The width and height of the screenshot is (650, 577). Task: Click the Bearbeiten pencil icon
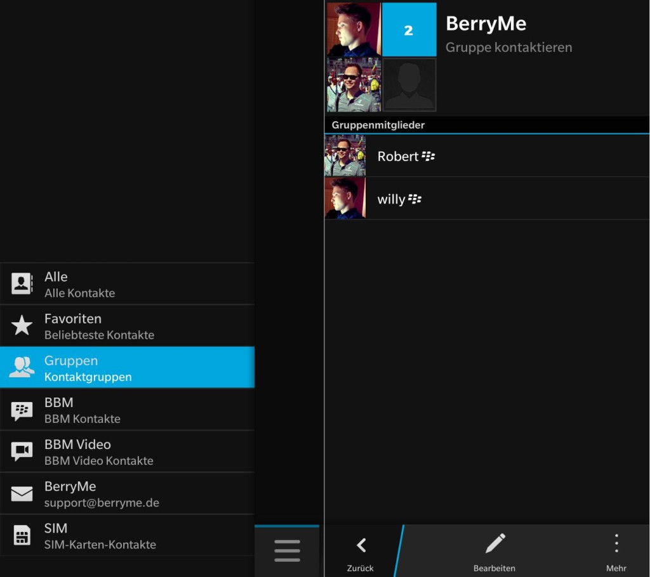495,543
